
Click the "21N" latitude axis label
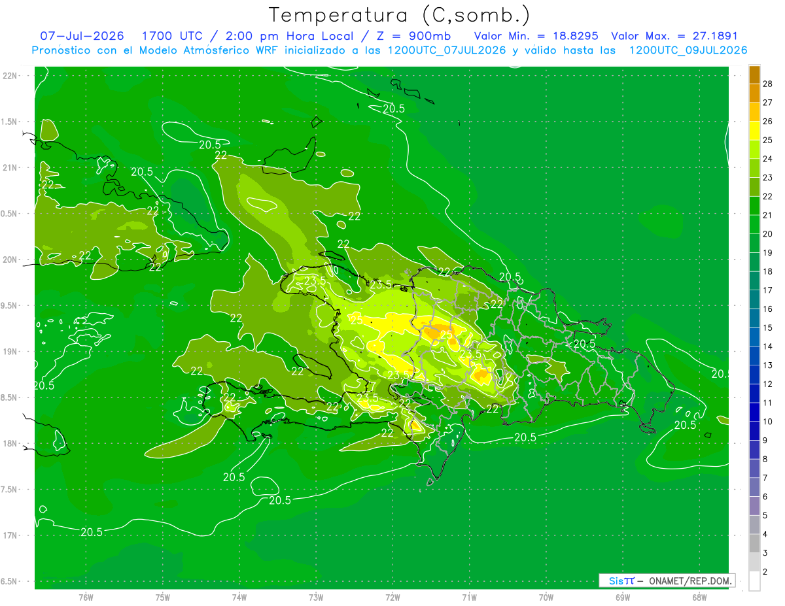click(x=10, y=167)
